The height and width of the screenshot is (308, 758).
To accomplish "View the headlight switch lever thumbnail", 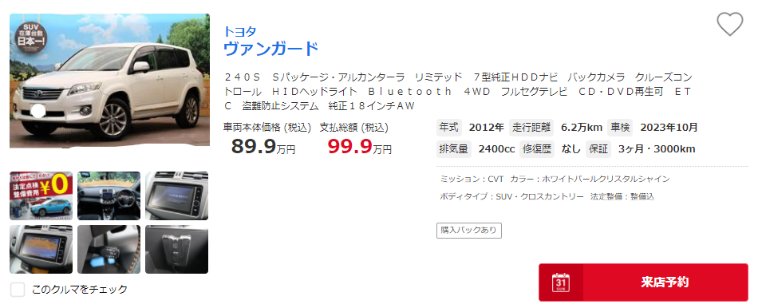I will click(x=109, y=249).
